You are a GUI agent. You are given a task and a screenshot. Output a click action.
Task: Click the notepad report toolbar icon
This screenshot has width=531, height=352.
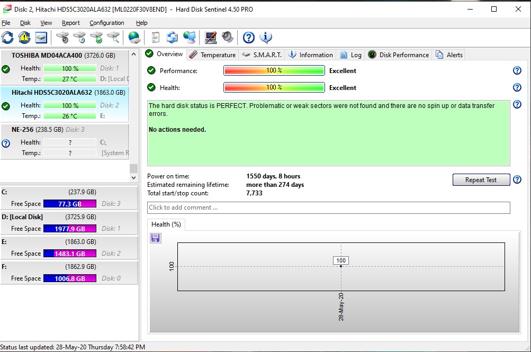click(x=156, y=38)
